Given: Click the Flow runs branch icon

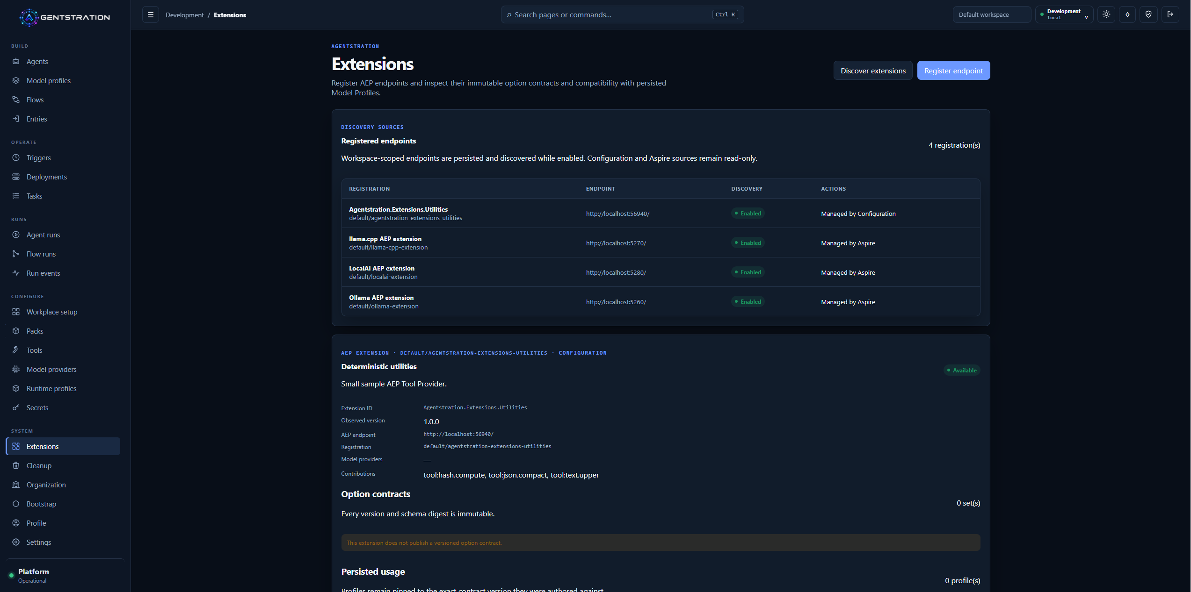Looking at the screenshot, I should click(x=16, y=254).
